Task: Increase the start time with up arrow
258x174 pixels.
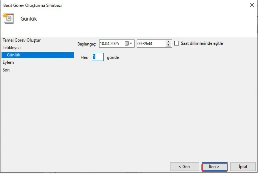Action: point(168,42)
